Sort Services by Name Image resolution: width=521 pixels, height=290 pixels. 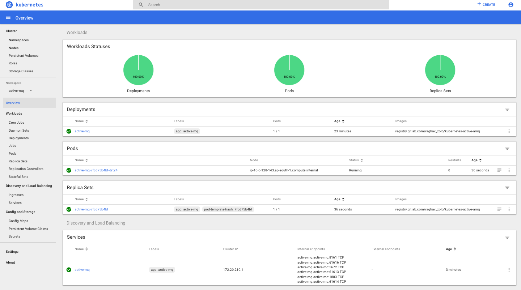point(81,249)
